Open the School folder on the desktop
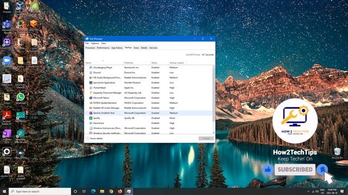348x195 pixels. (x=7, y=99)
